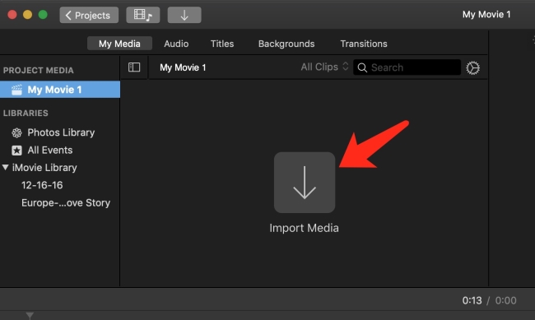Image resolution: width=535 pixels, height=320 pixels.
Task: Click the Import Media label text
Action: (304, 228)
